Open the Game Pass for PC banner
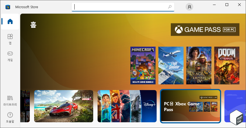Viewport: 246px width, 128px height. click(x=205, y=29)
